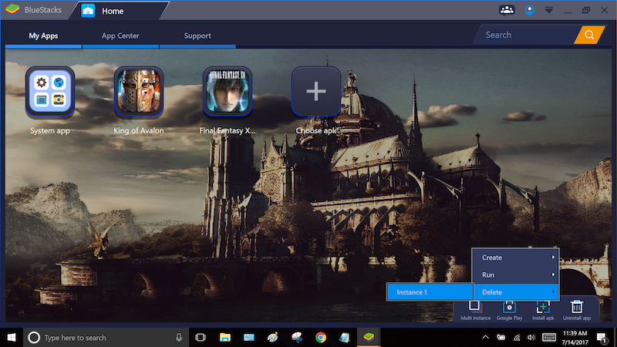The height and width of the screenshot is (347, 617).
Task: Click the orange search magnifier button
Action: [x=589, y=35]
